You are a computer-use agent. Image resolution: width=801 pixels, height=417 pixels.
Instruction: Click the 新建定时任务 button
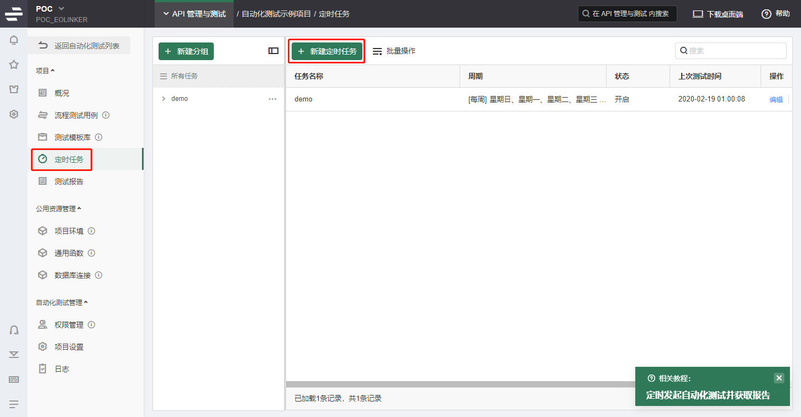(327, 51)
